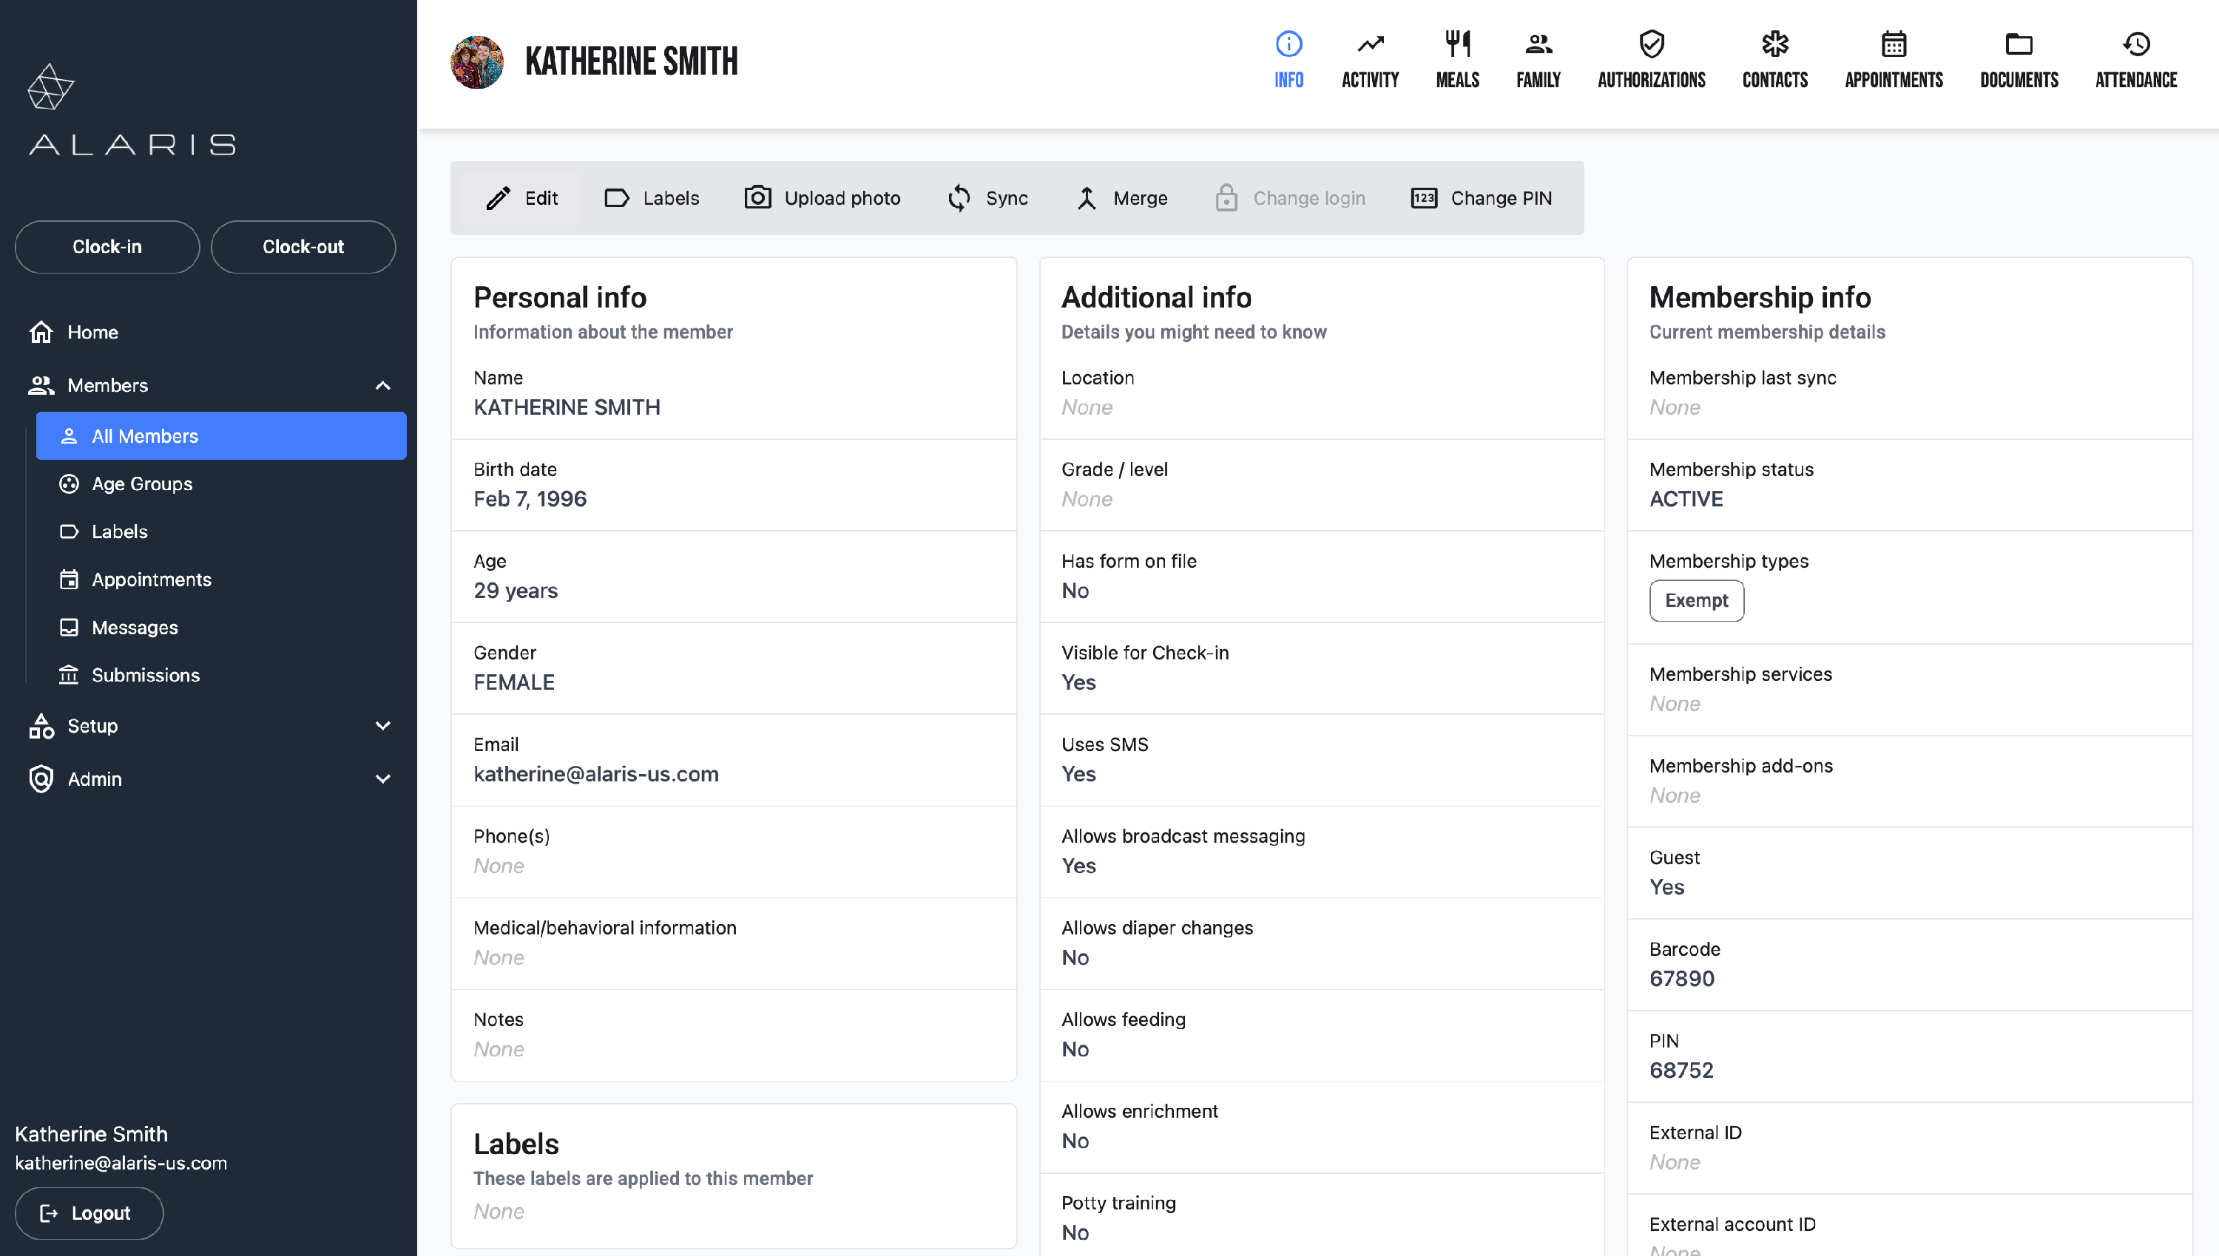Screen dimensions: 2219x1256
Task: Open the Attendance history icon
Action: 2135,43
